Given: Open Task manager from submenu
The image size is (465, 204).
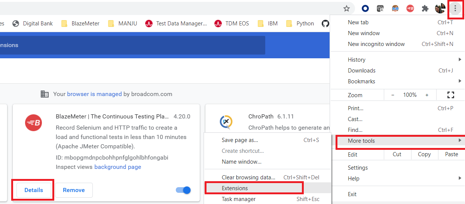Looking at the screenshot, I should coord(267,199).
